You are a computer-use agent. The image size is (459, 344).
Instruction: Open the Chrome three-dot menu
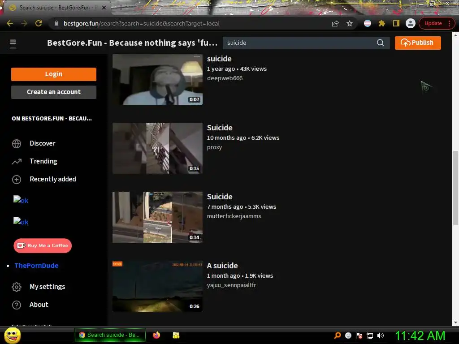tap(449, 23)
